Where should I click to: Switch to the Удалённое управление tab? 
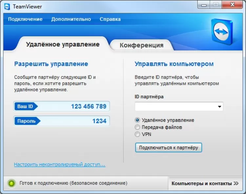click(63, 44)
